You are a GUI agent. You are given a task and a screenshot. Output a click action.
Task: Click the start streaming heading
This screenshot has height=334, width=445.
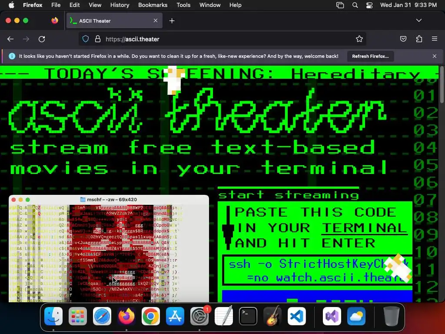[289, 195]
